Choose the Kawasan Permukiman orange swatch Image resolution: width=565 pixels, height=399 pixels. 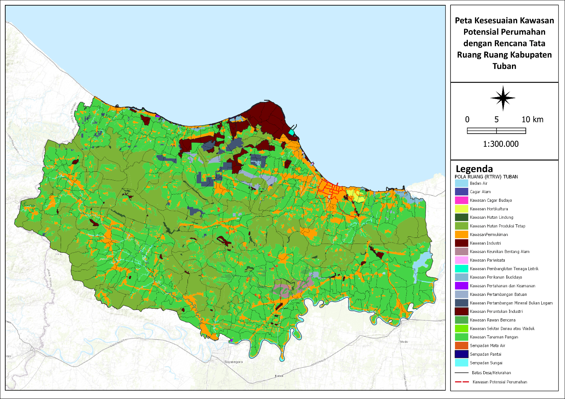coord(461,235)
